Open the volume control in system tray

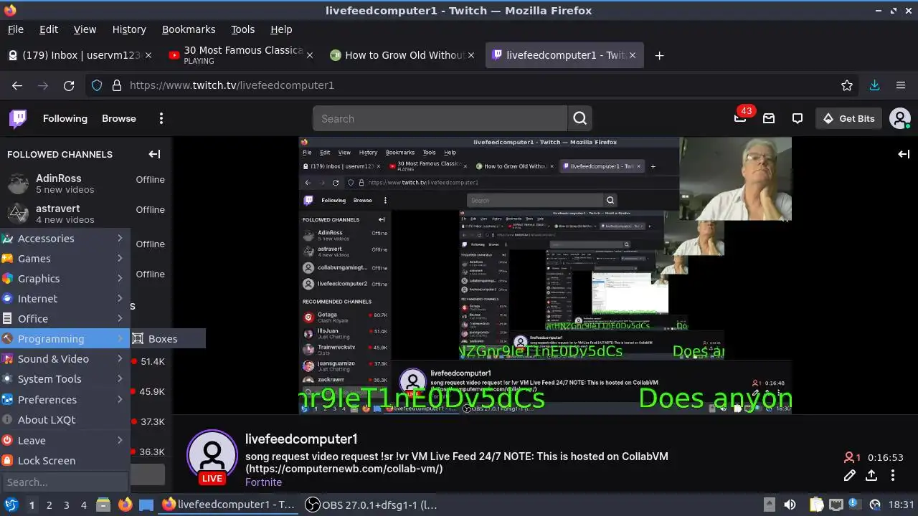790,505
